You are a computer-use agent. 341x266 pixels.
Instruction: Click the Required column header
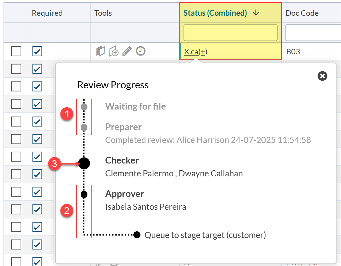point(47,13)
